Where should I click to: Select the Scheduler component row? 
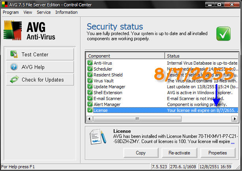162,69
